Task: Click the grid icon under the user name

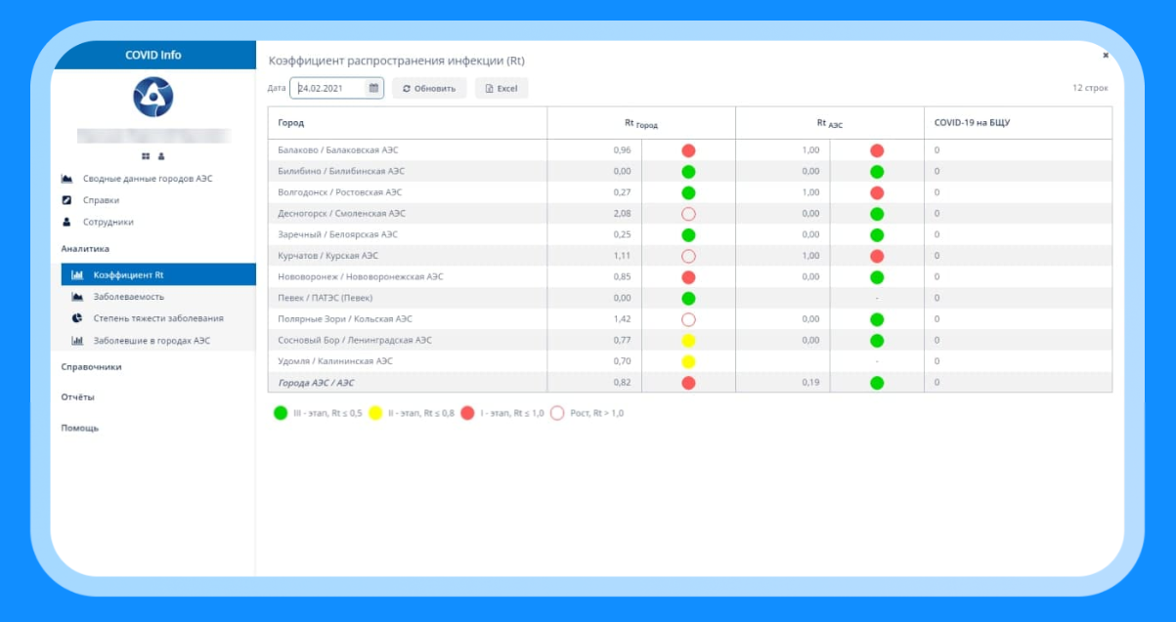Action: coord(146,156)
